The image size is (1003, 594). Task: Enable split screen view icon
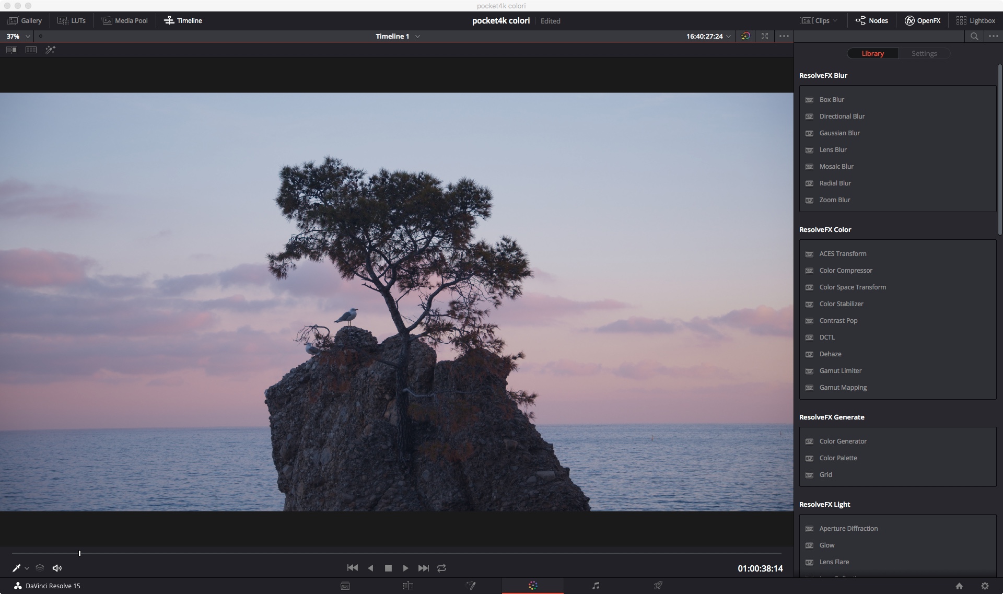tap(31, 50)
